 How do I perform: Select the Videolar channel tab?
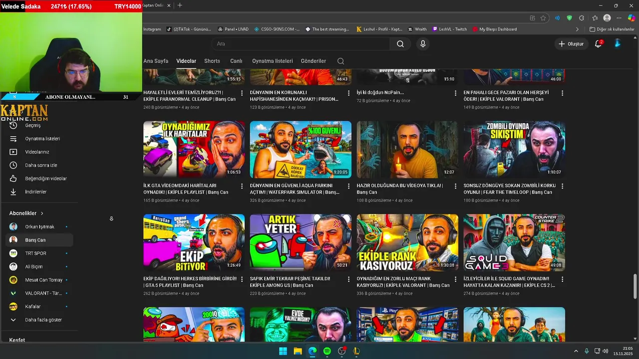click(x=186, y=61)
